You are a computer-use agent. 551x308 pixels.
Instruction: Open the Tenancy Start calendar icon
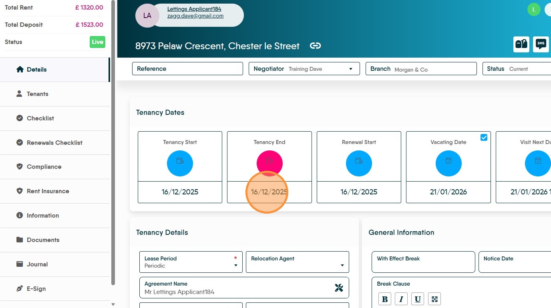click(180, 163)
